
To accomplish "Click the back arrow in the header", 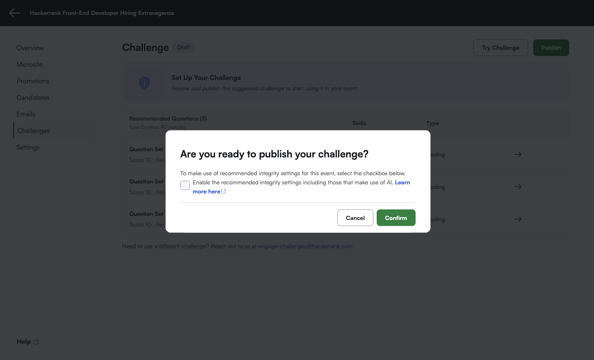I will click(x=14, y=13).
